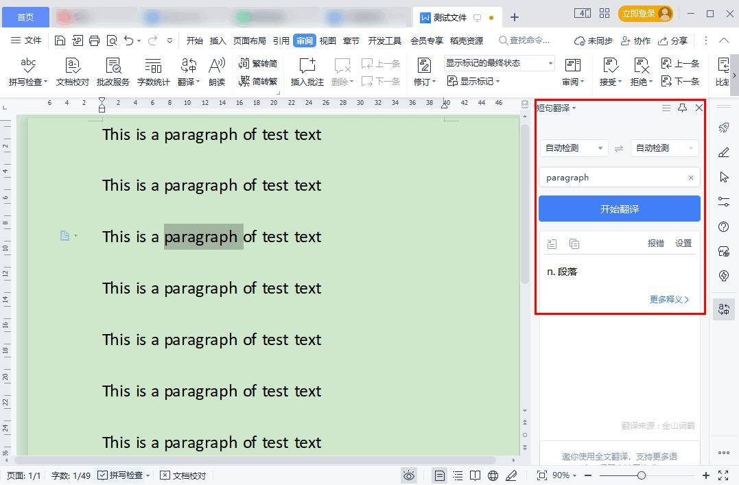Open help icon in right sidebar
This screenshot has height=485, width=739.
(x=724, y=226)
